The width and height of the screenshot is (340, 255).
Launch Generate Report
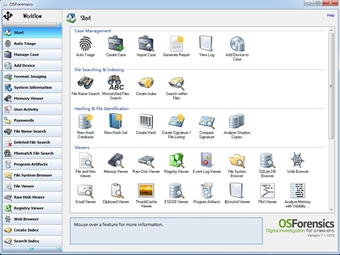pos(177,44)
